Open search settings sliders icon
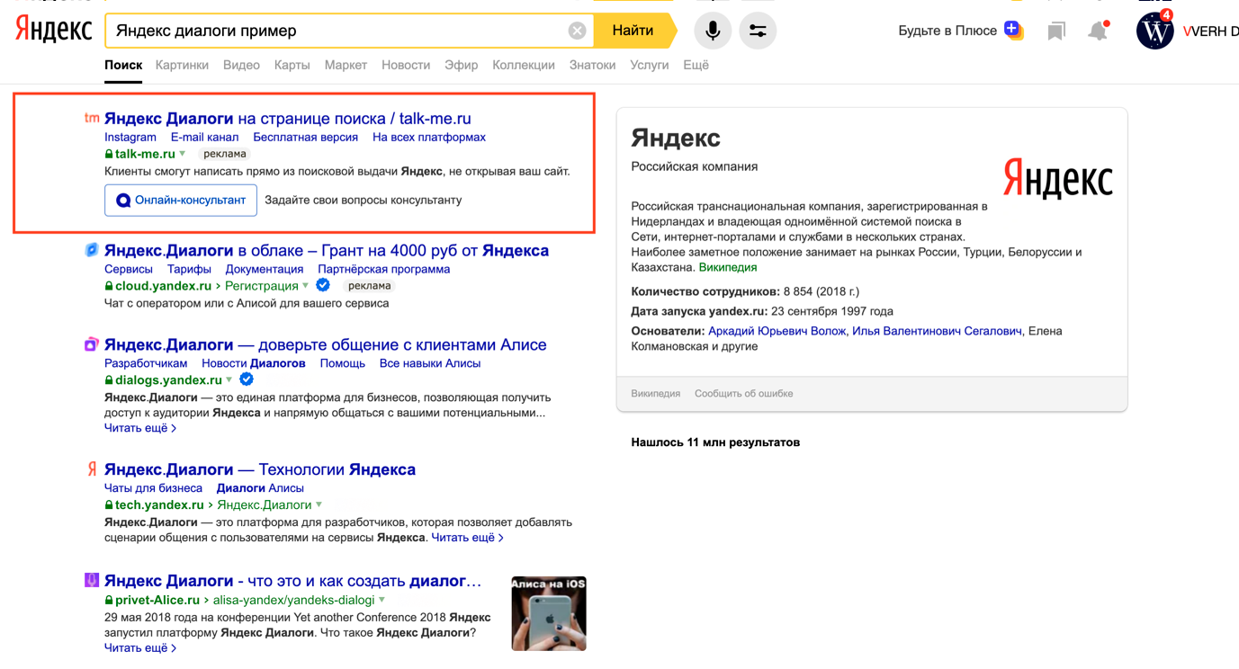Viewport: 1239px width, 669px height. pos(758,31)
